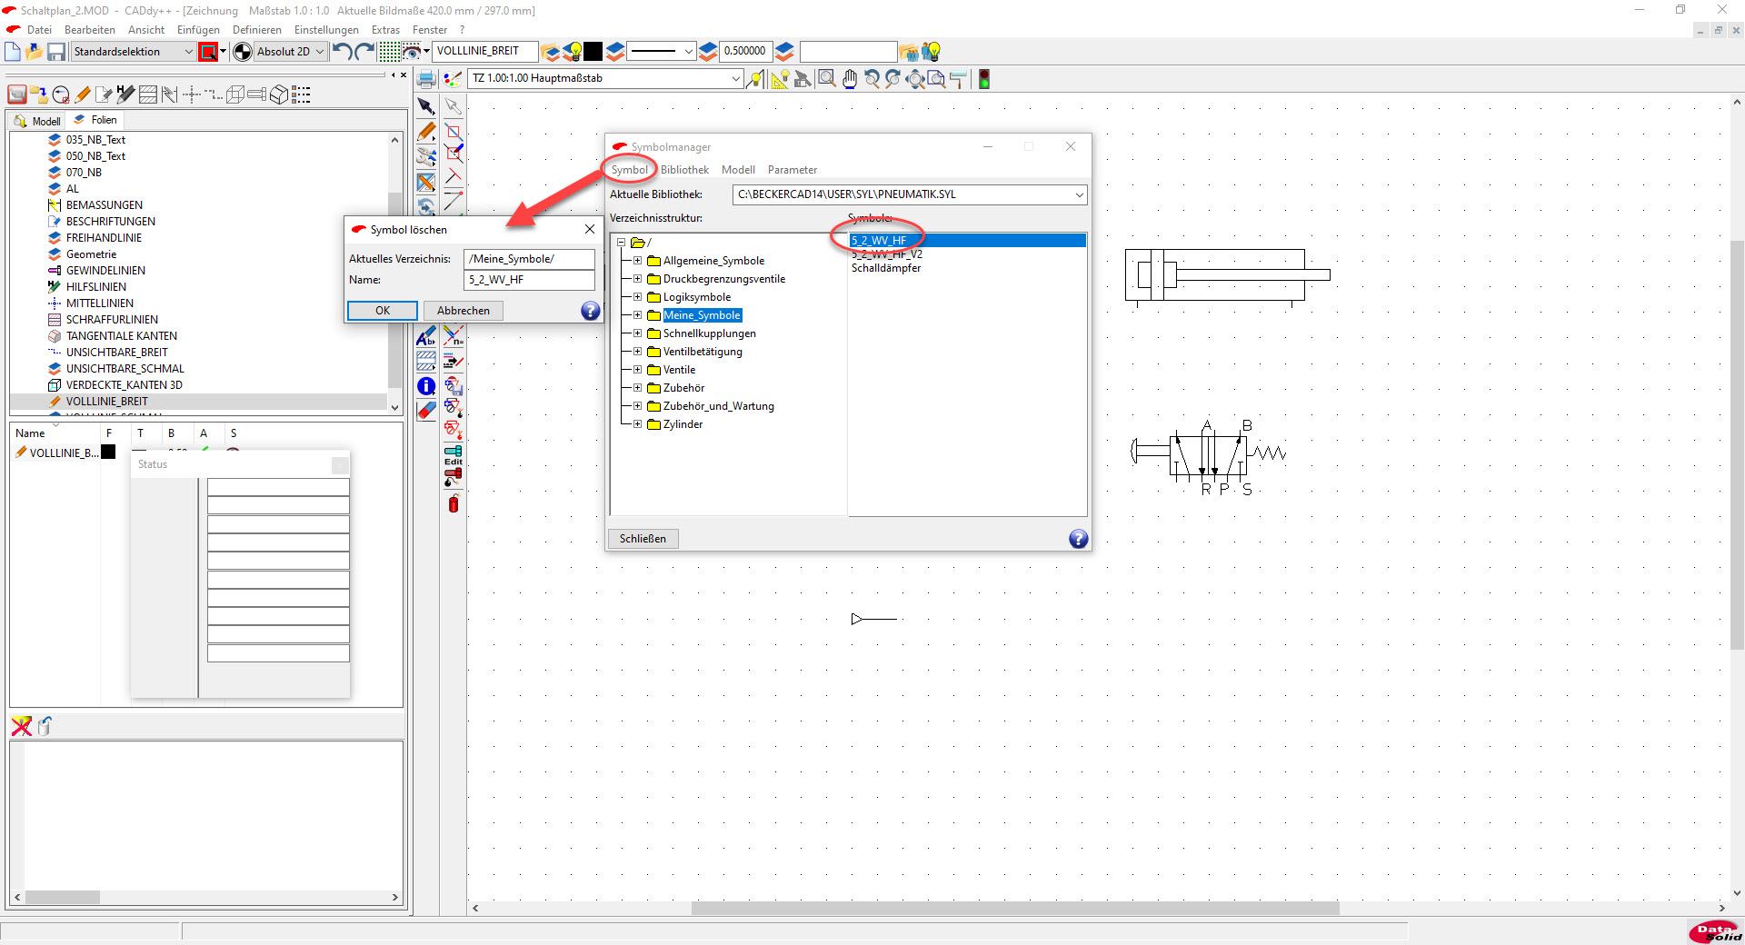Switch to the Modell tab

click(38, 121)
